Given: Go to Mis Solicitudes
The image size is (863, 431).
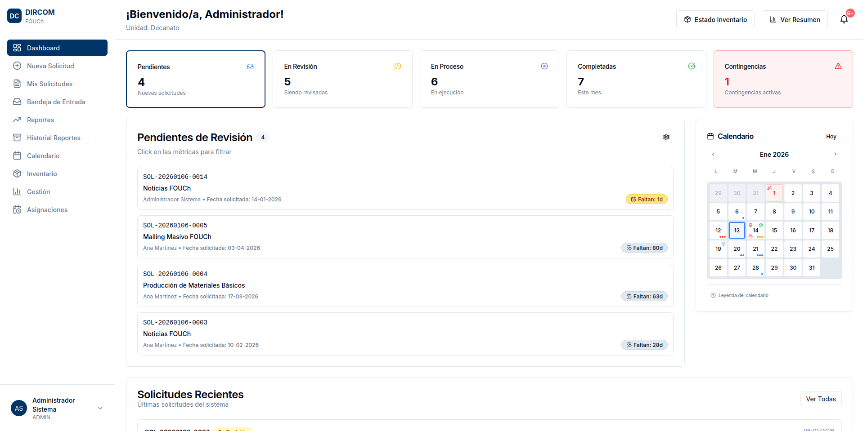Looking at the screenshot, I should coord(57,84).
